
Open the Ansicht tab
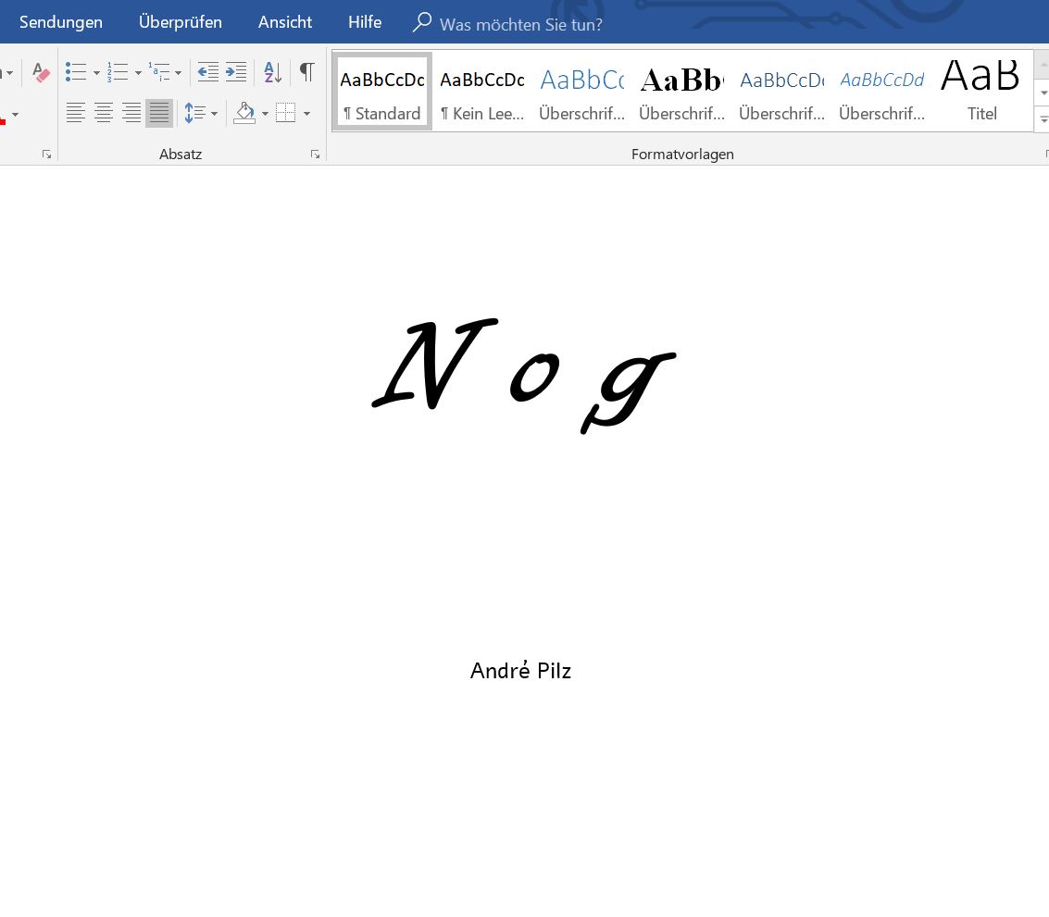[285, 22]
